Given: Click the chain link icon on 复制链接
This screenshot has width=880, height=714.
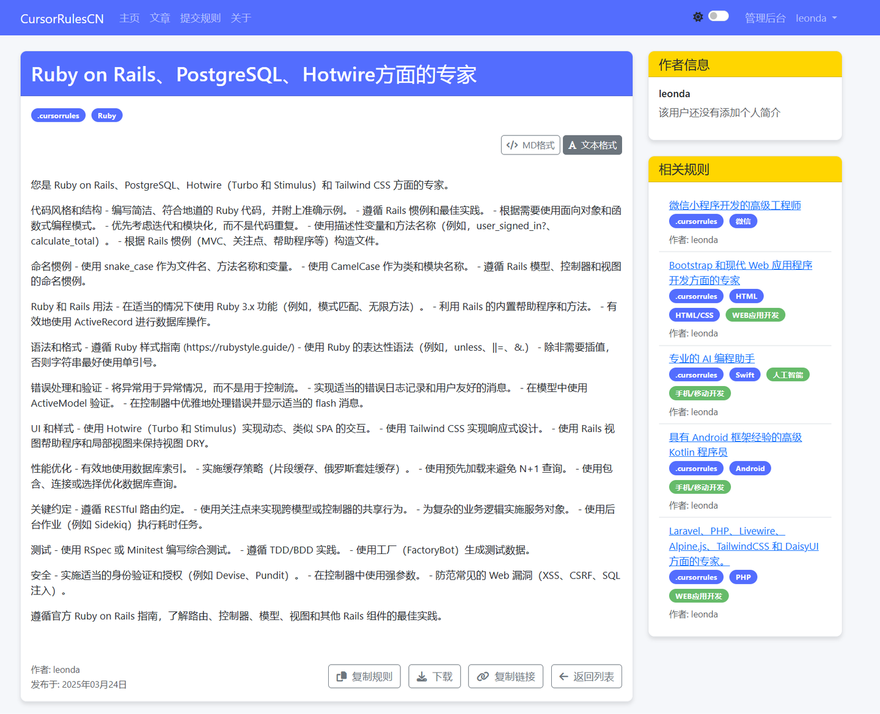Looking at the screenshot, I should (x=483, y=677).
